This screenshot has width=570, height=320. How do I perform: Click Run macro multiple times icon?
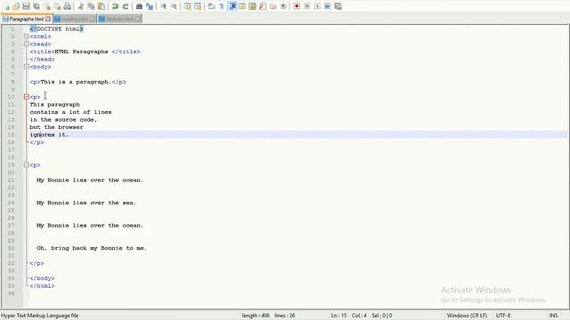click(327, 6)
